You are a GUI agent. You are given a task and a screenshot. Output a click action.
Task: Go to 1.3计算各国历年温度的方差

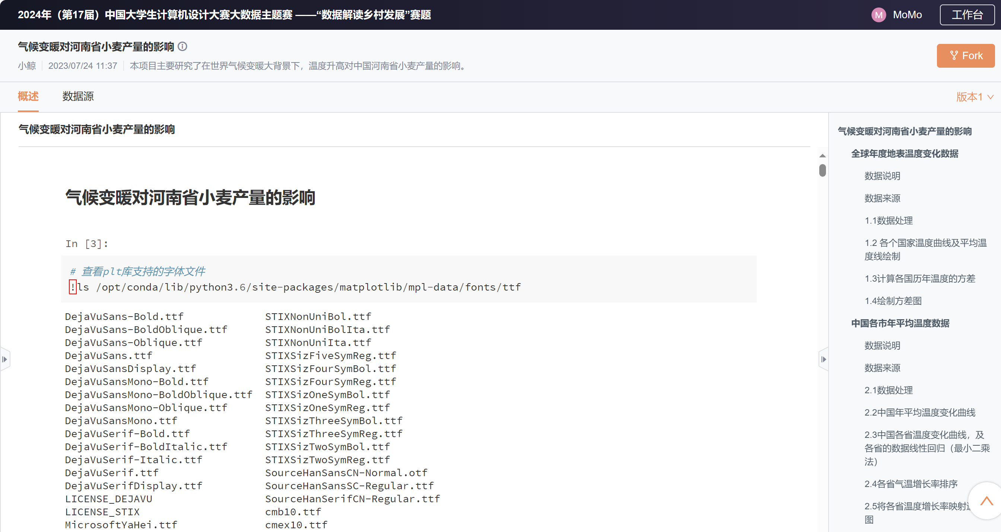[x=919, y=278]
